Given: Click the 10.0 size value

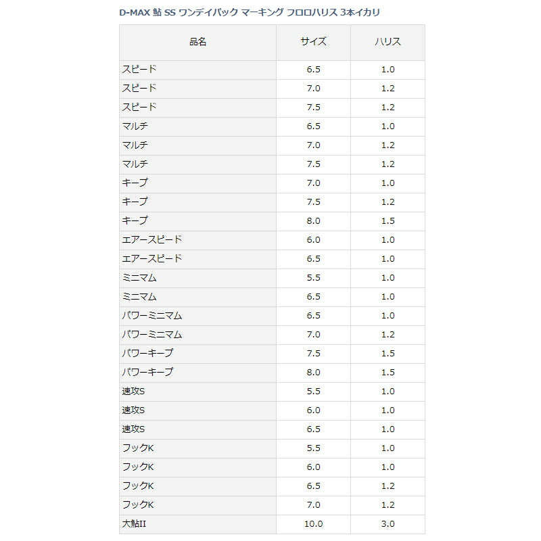Looking at the screenshot, I should point(313,525).
